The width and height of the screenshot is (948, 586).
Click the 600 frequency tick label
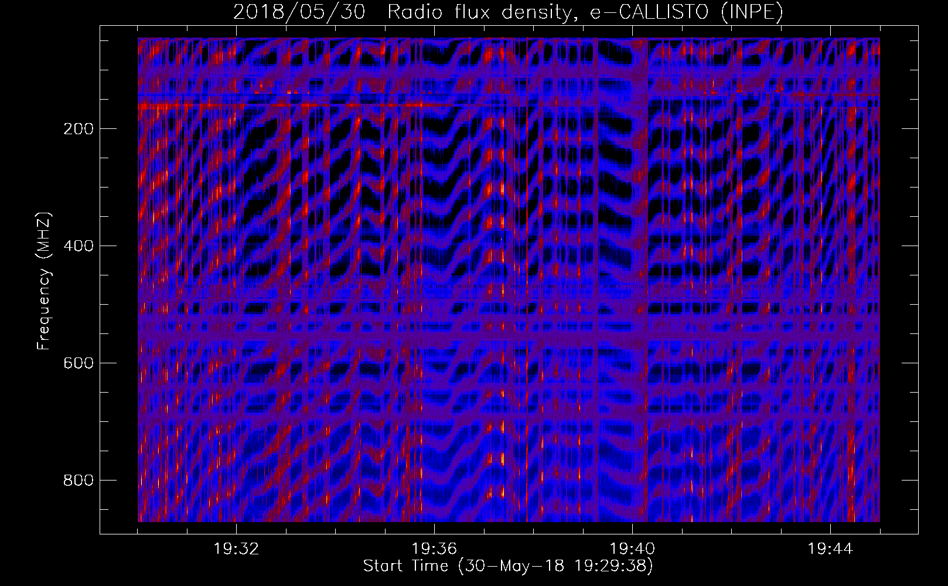78,363
